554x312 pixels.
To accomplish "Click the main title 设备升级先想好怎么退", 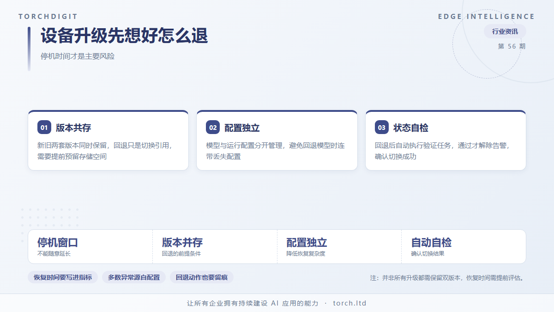I will coord(124,36).
